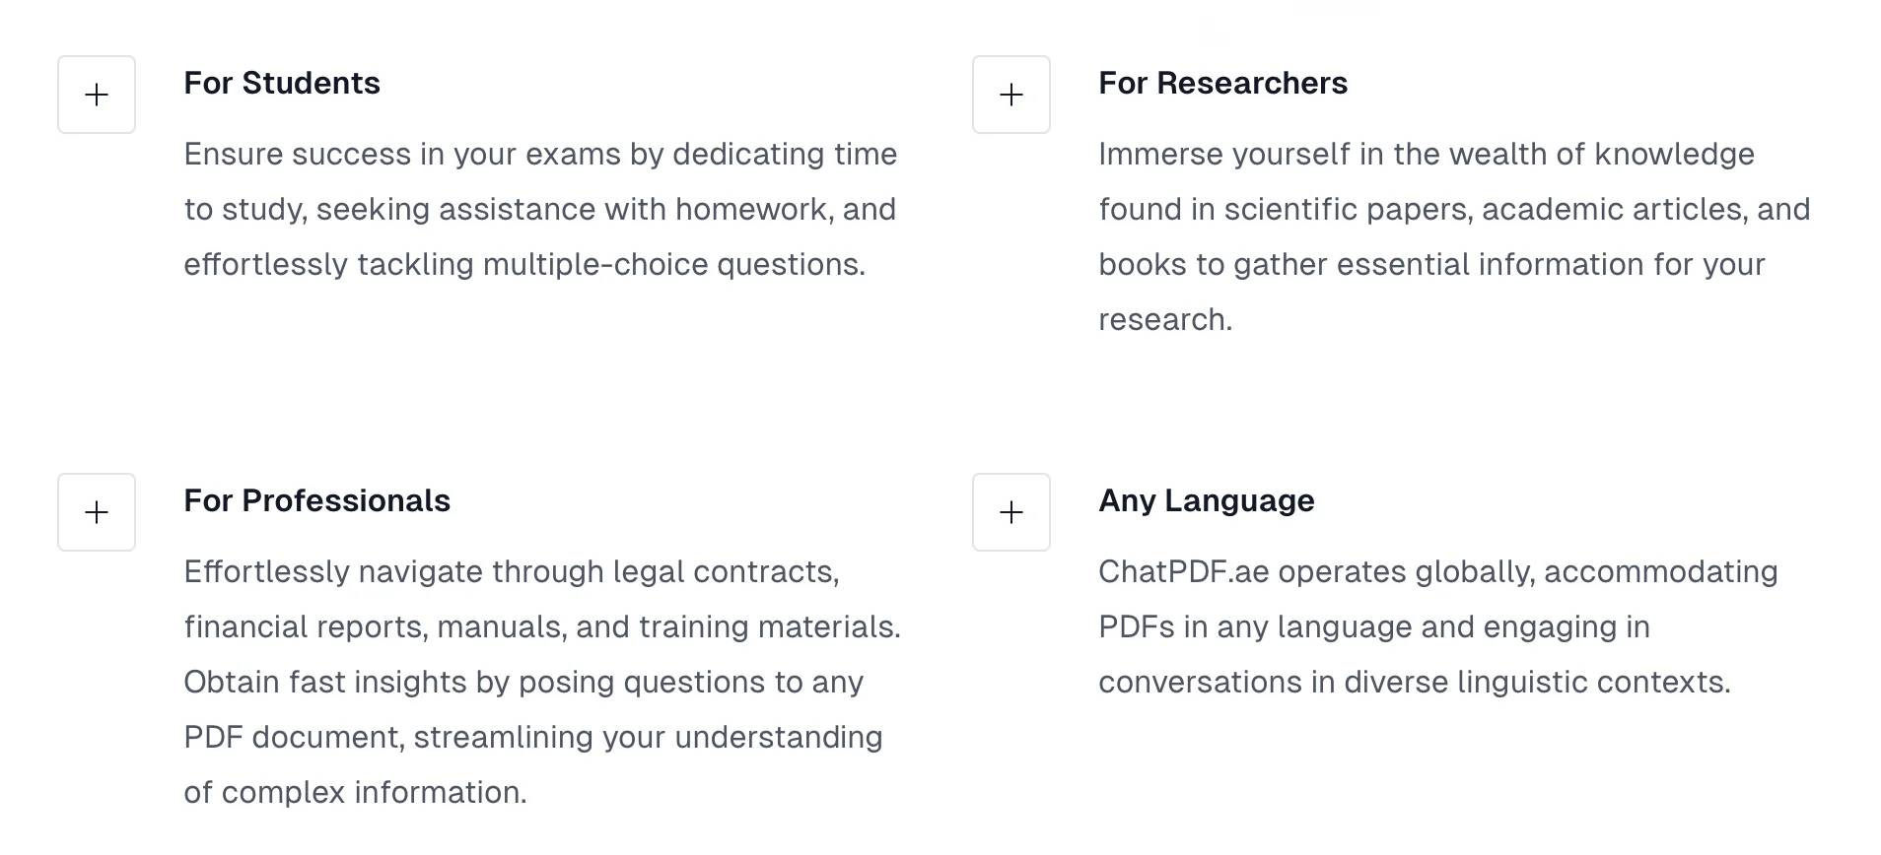Image resolution: width=1881 pixels, height=855 pixels.
Task: Open the For Professionals plus box
Action: click(97, 512)
